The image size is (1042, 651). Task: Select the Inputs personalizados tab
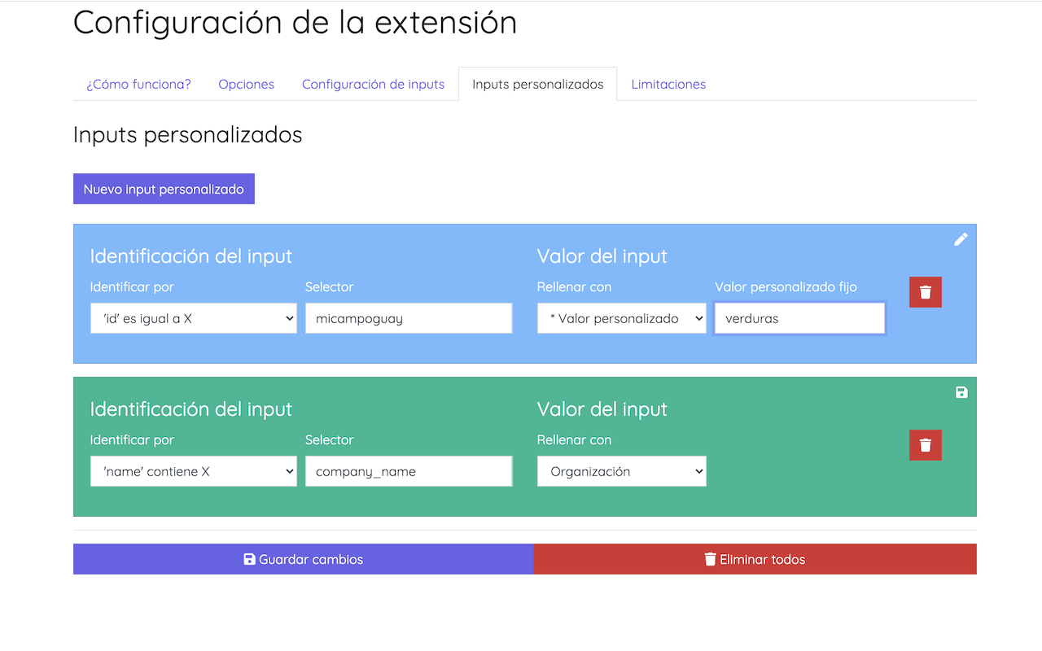tap(538, 84)
